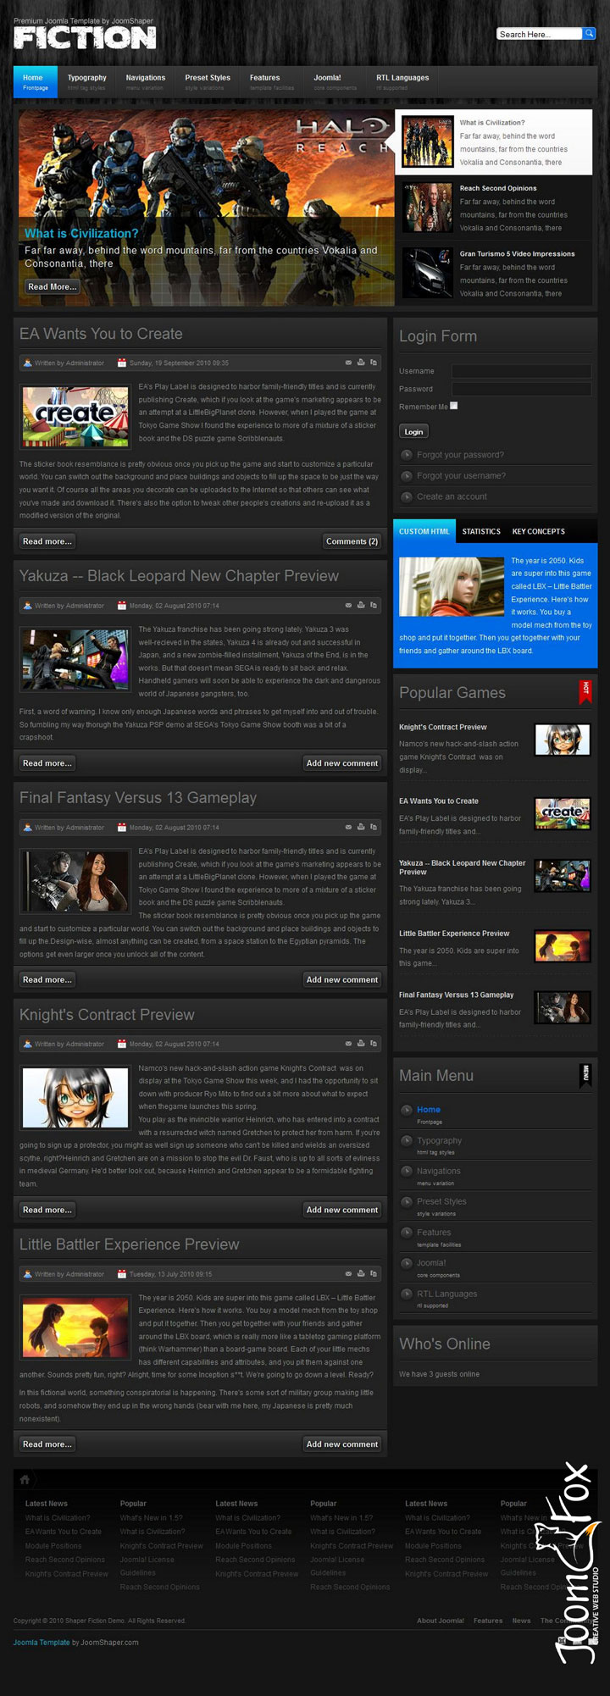The width and height of the screenshot is (610, 1696).
Task: Click the search magnifier icon
Action: [x=590, y=34]
